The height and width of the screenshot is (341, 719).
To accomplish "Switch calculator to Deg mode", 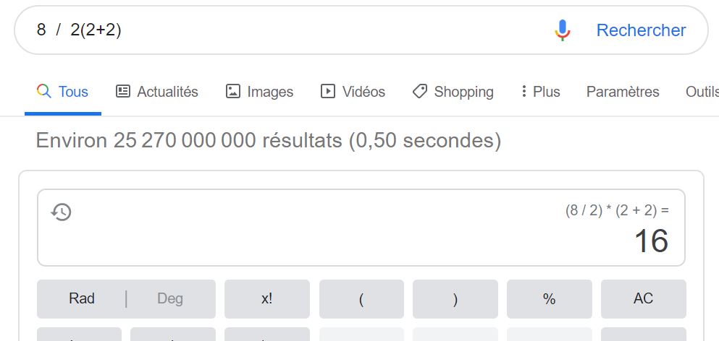I will [x=170, y=298].
